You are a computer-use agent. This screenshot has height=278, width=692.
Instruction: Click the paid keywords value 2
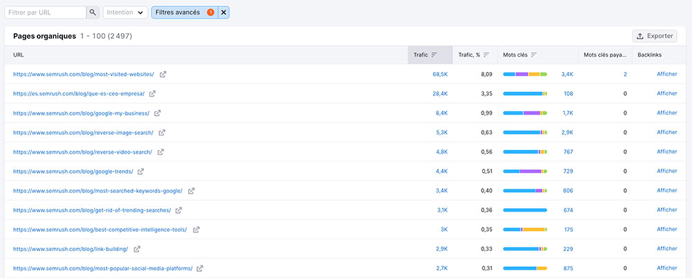coord(625,75)
